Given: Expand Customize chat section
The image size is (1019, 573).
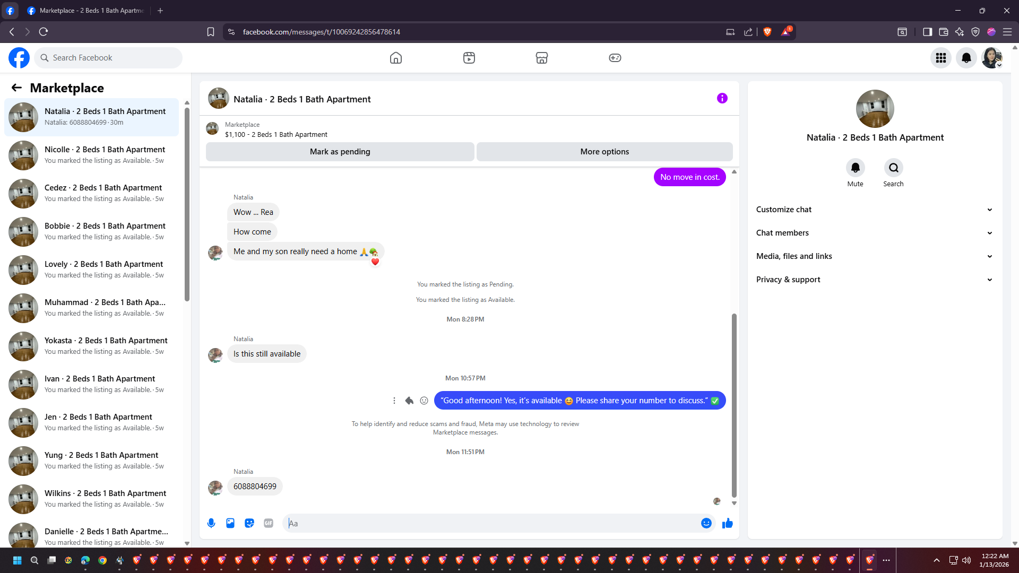Looking at the screenshot, I should coord(874,210).
